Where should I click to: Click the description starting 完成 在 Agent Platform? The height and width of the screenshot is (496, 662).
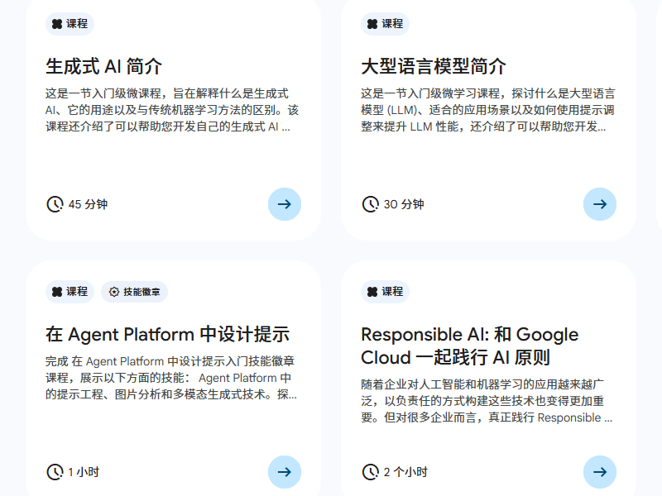click(171, 378)
